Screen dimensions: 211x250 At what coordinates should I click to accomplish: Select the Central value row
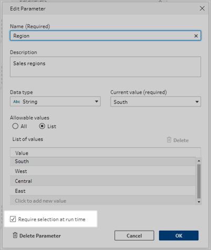coord(103,181)
